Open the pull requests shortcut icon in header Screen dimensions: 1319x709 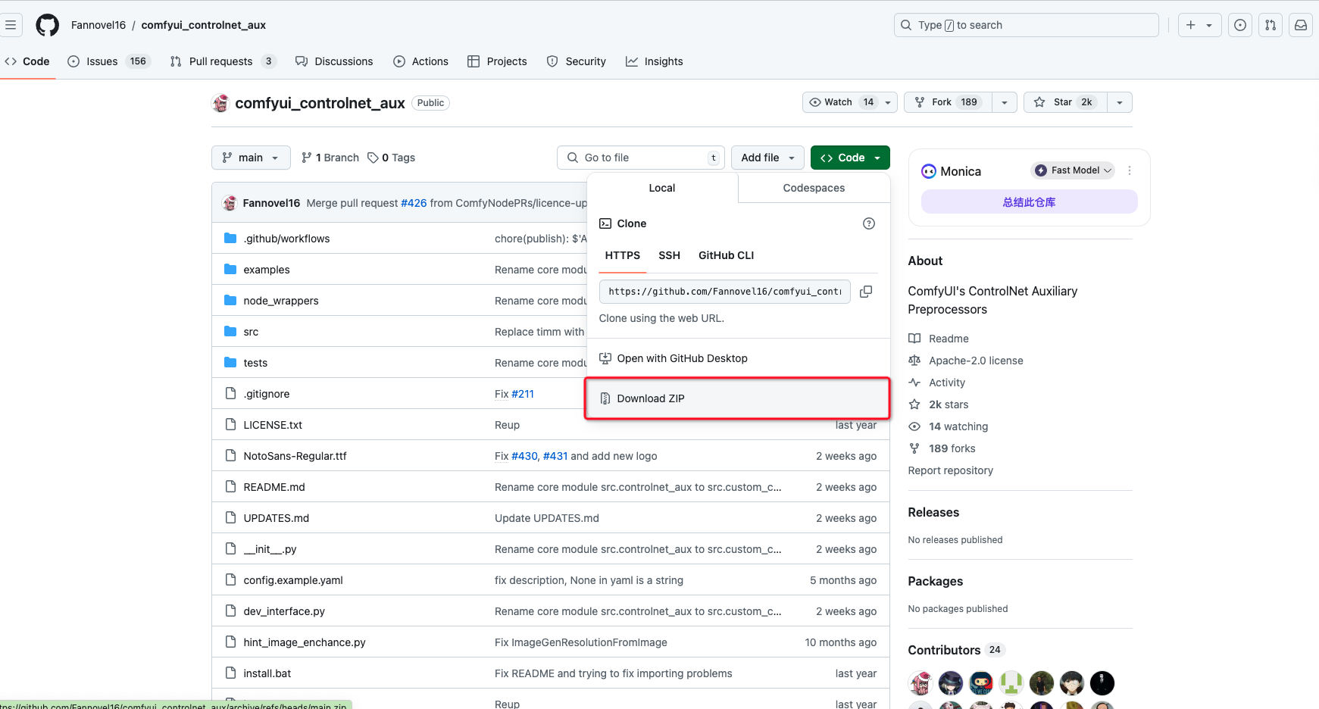tap(1271, 25)
